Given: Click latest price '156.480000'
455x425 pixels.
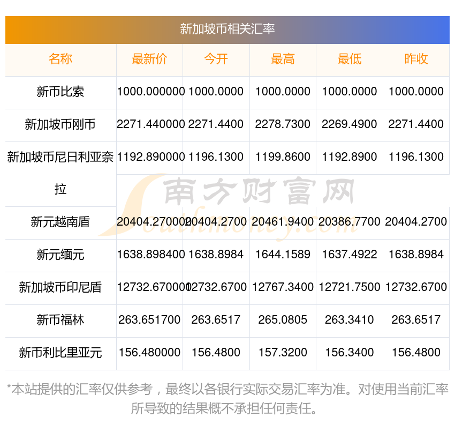Looking at the screenshot, I should [x=149, y=352].
